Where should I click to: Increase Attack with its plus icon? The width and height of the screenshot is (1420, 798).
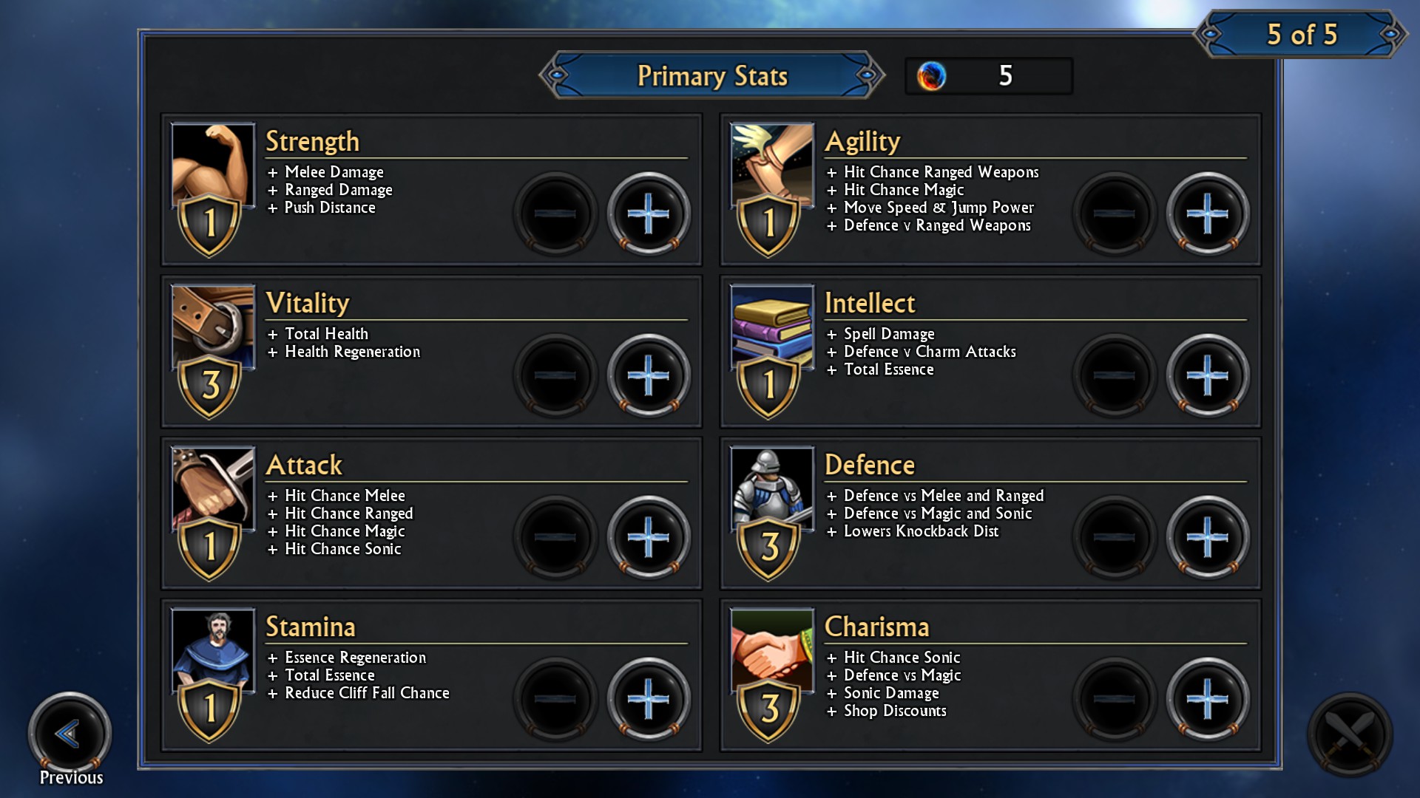(649, 538)
